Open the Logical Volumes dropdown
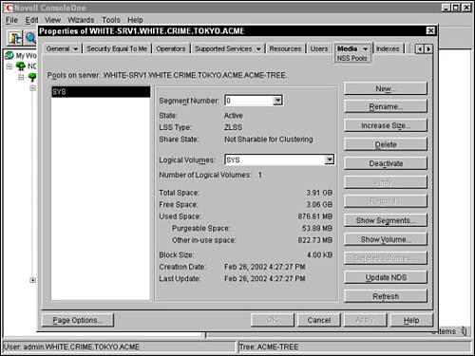The height and width of the screenshot is (356, 475). click(330, 159)
